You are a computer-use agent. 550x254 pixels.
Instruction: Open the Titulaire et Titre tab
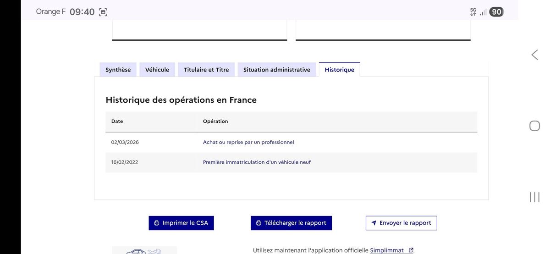[x=206, y=70]
